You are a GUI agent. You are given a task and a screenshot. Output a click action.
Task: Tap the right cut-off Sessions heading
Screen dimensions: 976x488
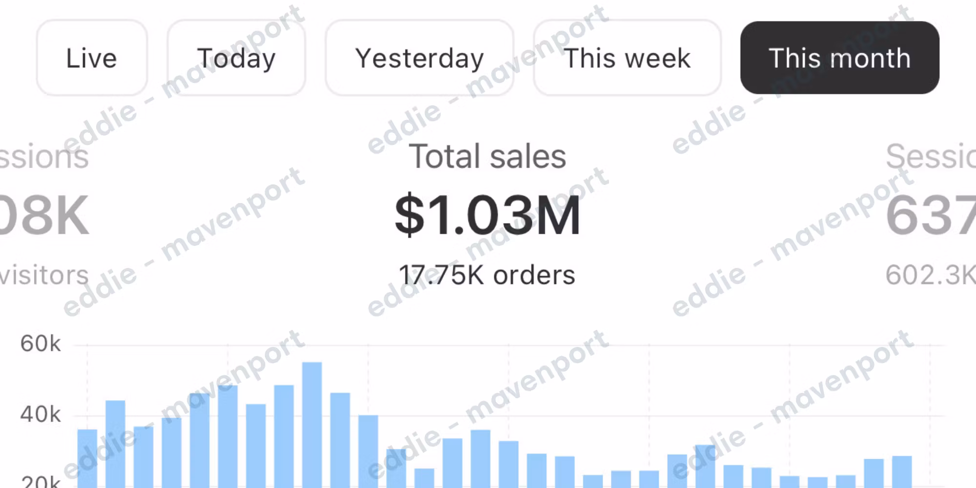tap(930, 157)
